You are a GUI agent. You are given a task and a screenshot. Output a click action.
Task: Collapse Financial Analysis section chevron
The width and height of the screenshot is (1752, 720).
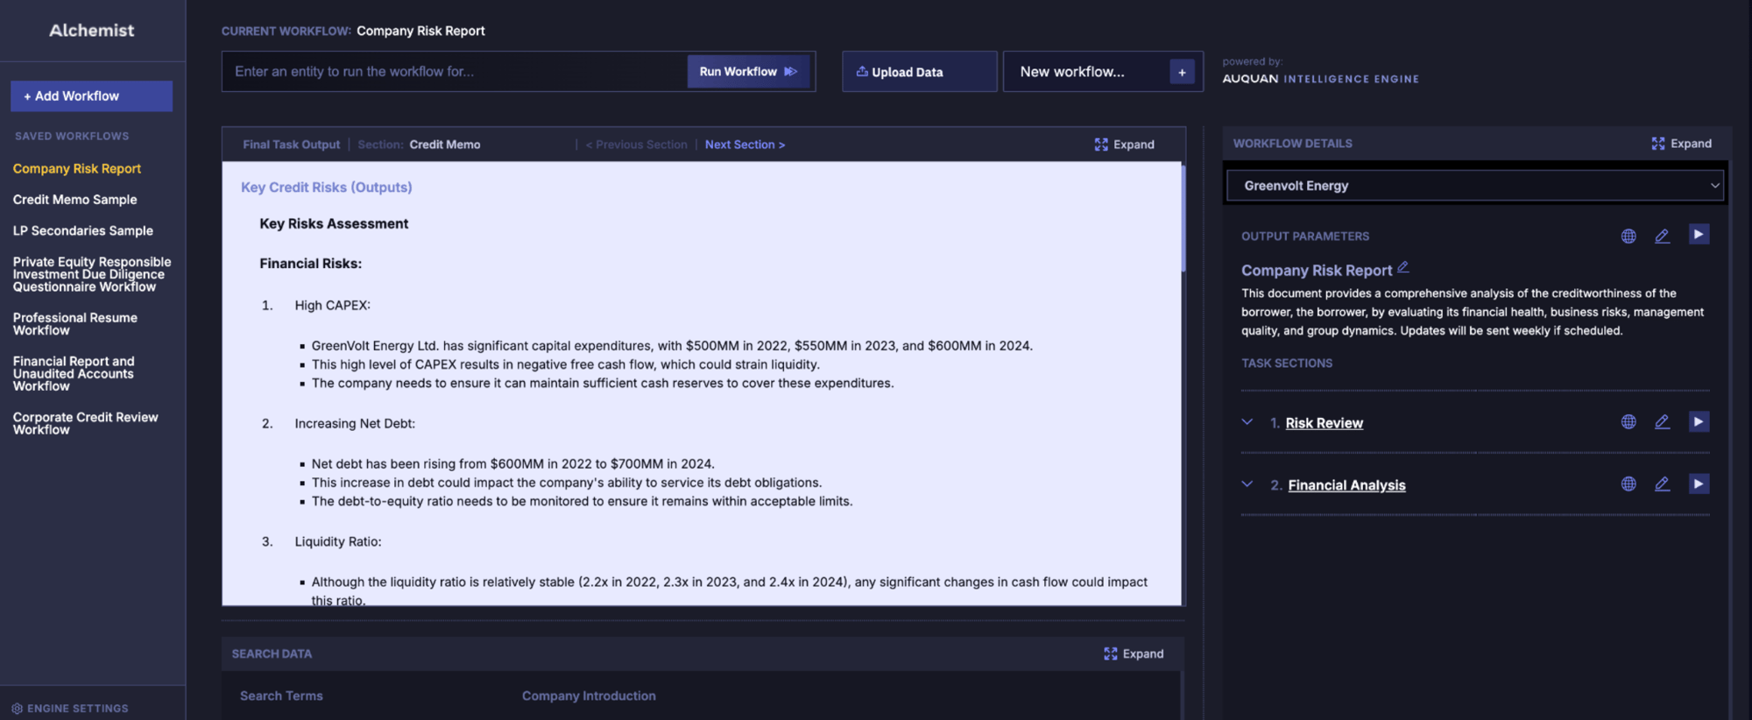pos(1247,484)
